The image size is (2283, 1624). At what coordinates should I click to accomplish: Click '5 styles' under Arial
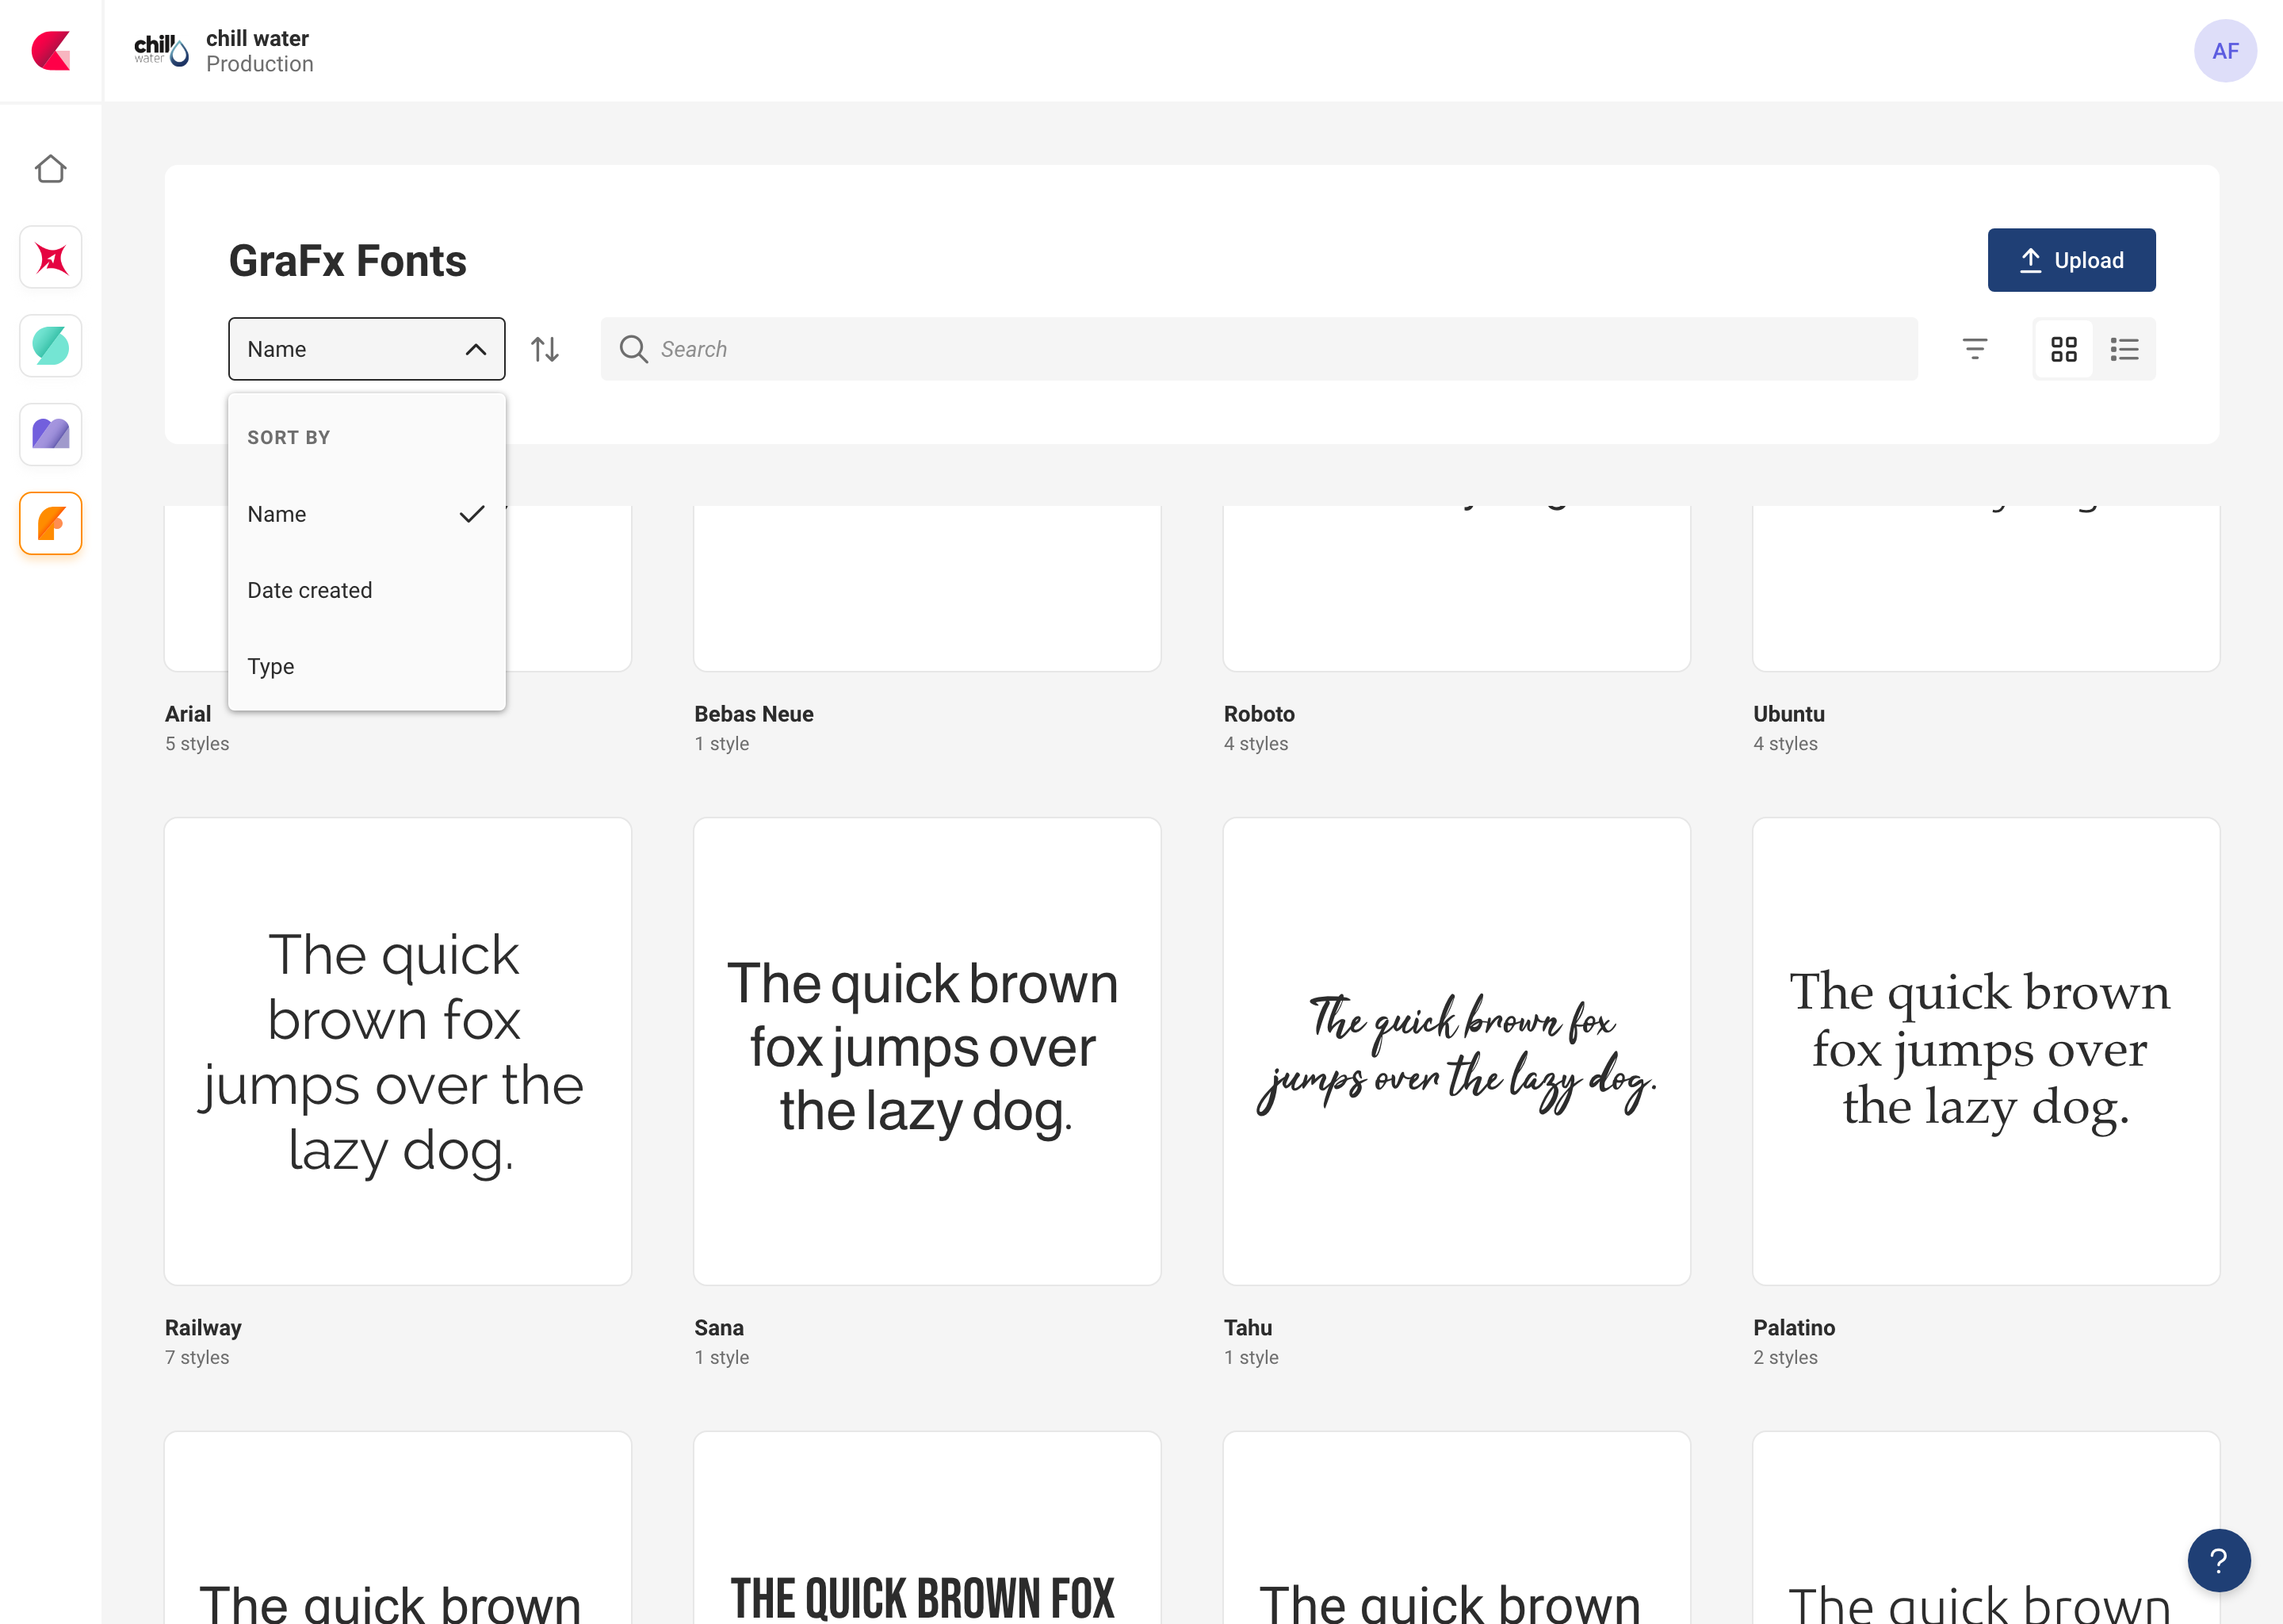[197, 743]
